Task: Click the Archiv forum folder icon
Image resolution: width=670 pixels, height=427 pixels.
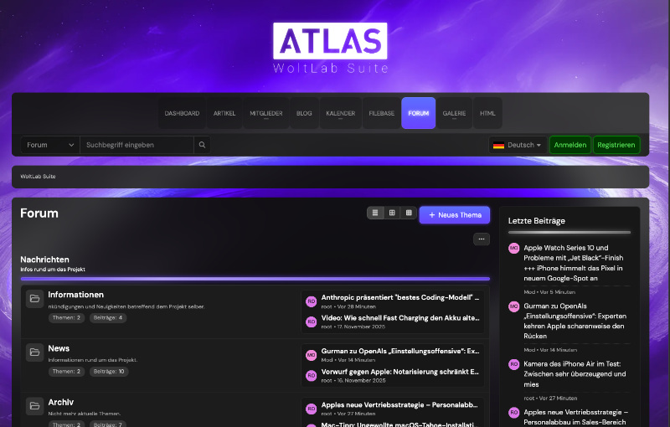Action: [34, 406]
